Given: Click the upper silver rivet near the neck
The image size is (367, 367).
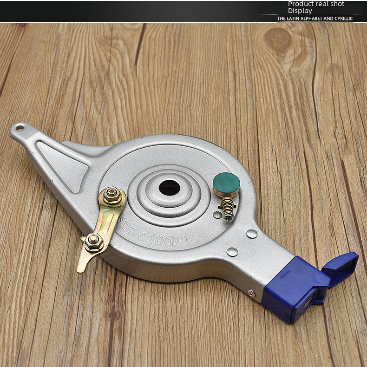Looking at the screenshot, I should pyautogui.click(x=252, y=234).
